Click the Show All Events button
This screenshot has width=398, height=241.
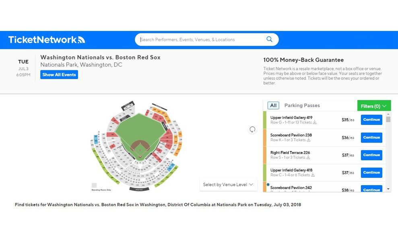point(59,74)
